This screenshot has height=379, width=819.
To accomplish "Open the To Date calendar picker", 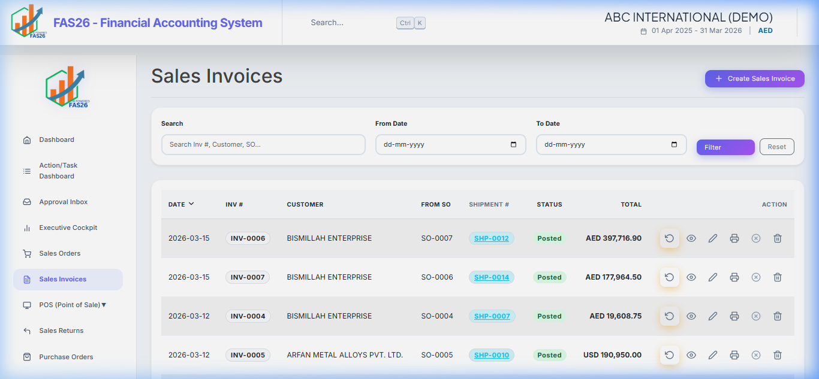I will (674, 145).
